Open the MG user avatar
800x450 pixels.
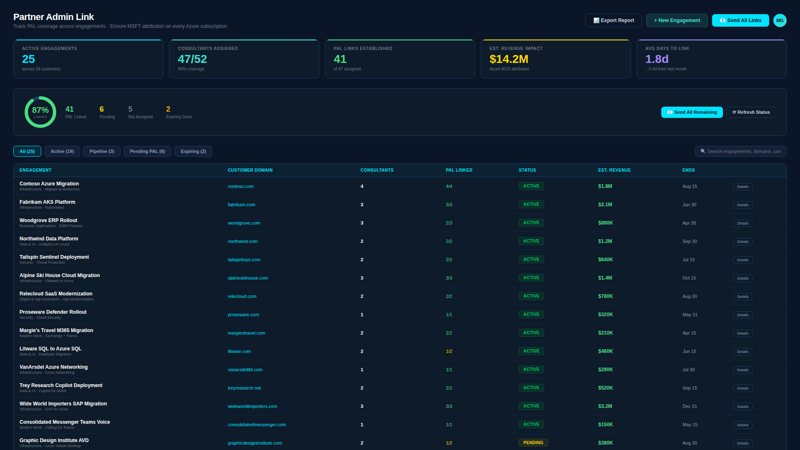coord(780,20)
